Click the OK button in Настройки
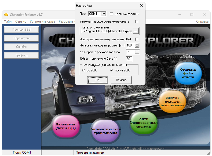 pos(97,80)
